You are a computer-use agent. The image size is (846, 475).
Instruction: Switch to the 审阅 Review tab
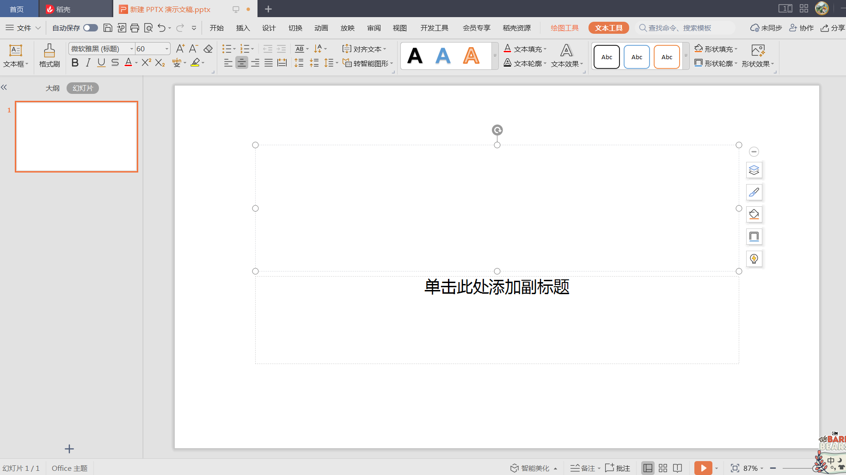tap(374, 28)
